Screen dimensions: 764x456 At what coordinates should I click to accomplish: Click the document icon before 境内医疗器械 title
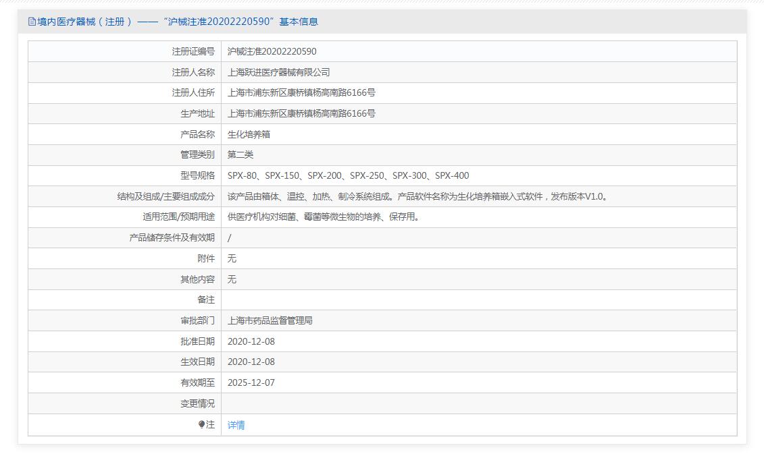click(x=32, y=22)
